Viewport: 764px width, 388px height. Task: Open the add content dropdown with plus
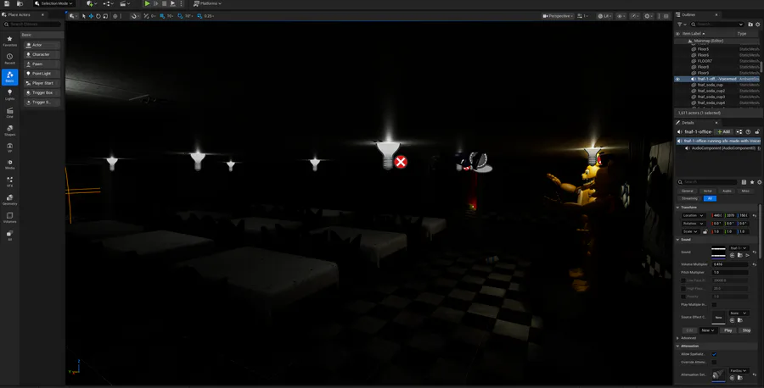click(x=92, y=3)
